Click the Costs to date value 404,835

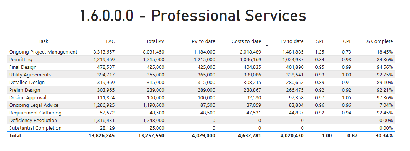click(x=252, y=67)
